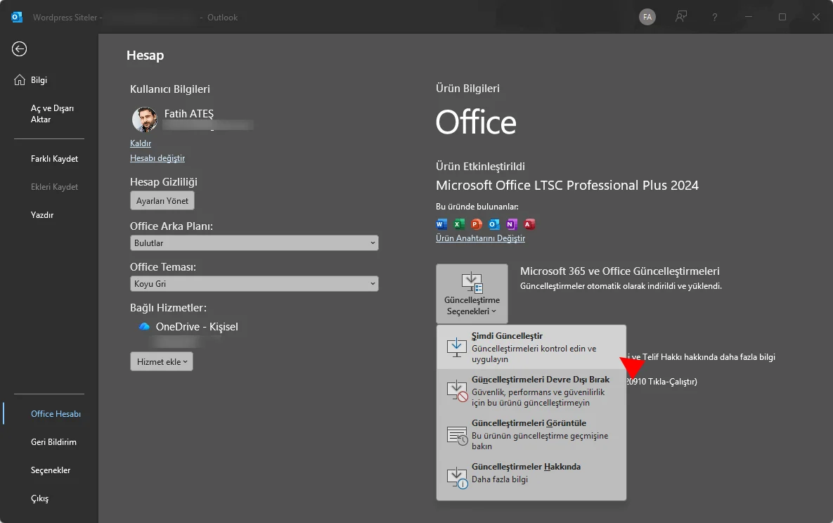
Task: Go back using the circled back arrow
Action: [19, 49]
